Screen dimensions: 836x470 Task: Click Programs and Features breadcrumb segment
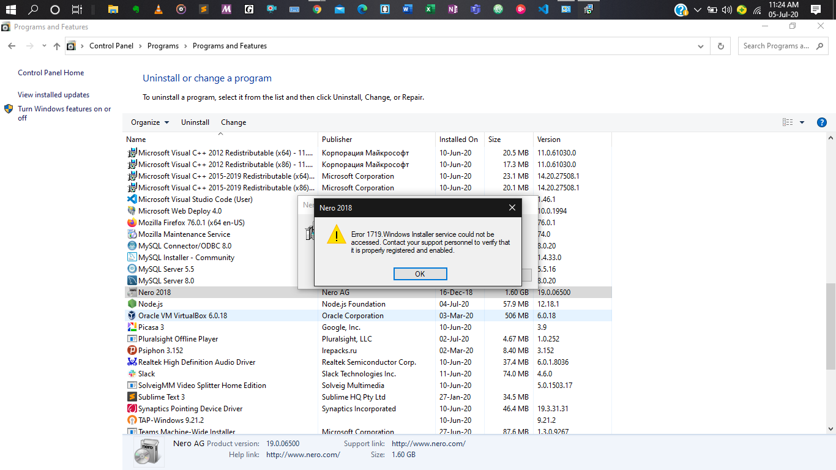(230, 46)
